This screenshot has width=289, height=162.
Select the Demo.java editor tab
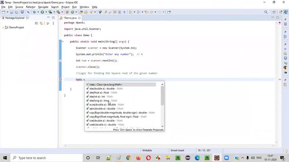[70, 18]
